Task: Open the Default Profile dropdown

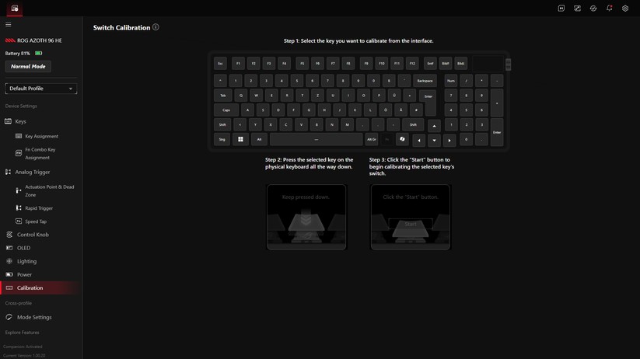Action: click(41, 89)
